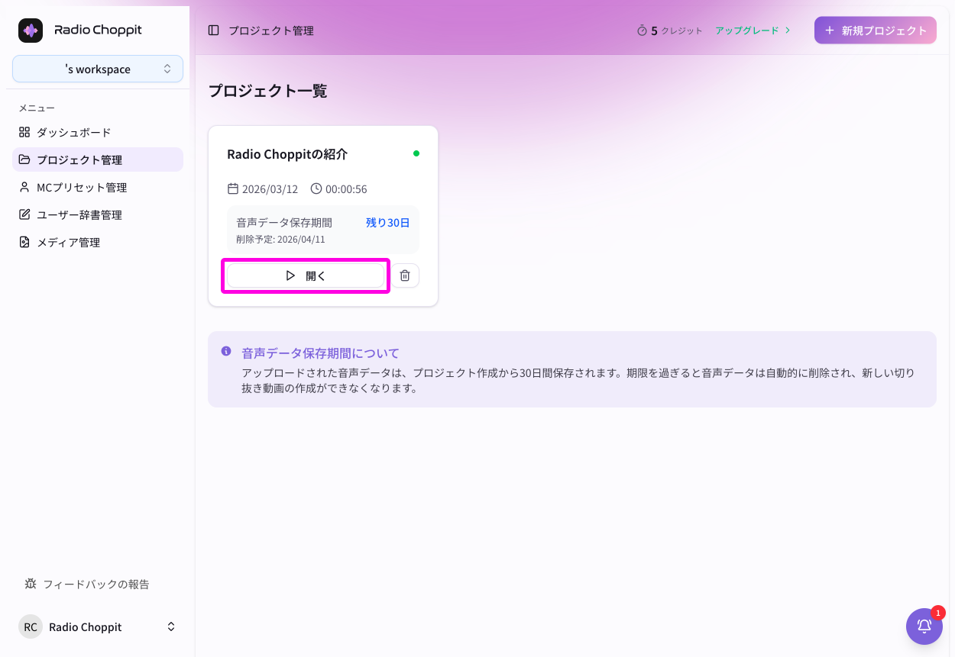The height and width of the screenshot is (657, 955).
Task: Click the ダッシュボード grid icon
Action: coord(24,132)
